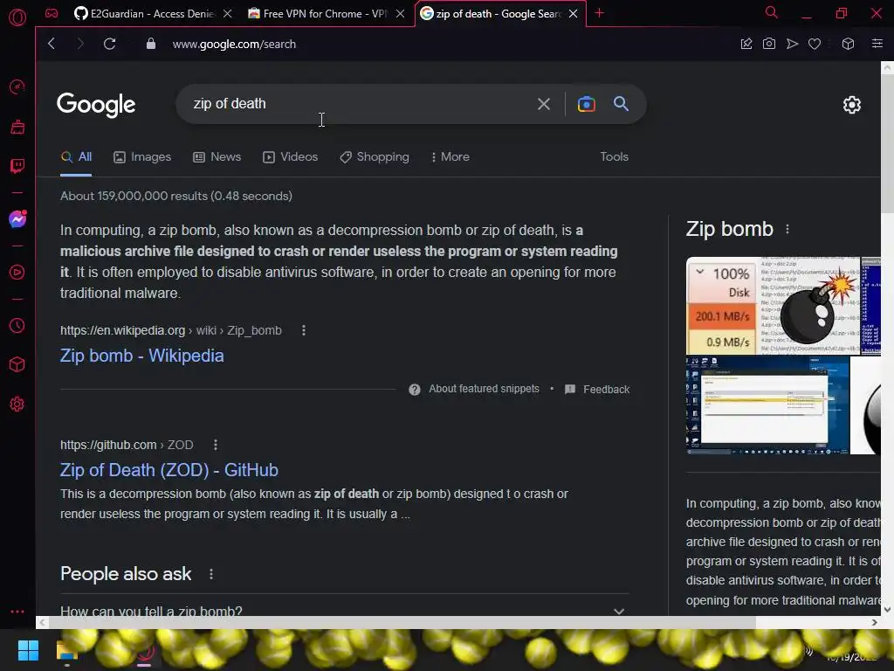Clear the search query with X
Screen dimensions: 894x671
[544, 104]
